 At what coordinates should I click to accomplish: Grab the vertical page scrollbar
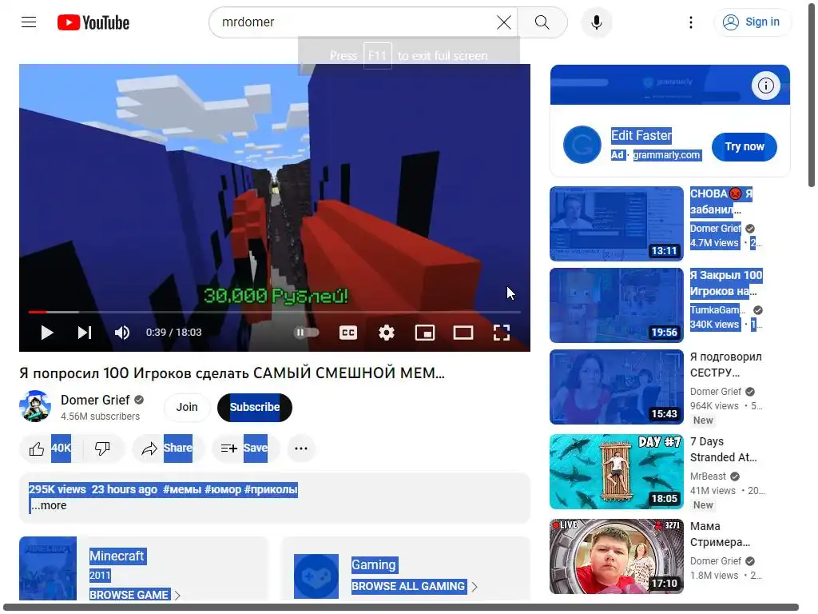812,94
